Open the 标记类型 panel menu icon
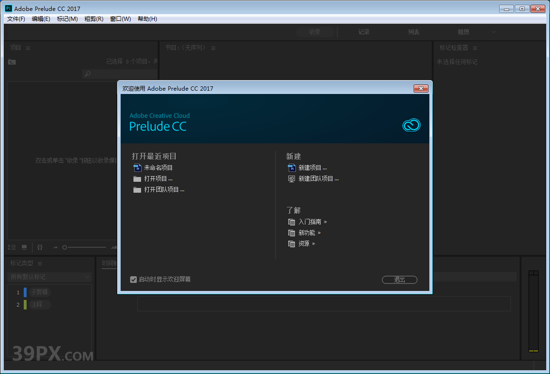This screenshot has height=374, width=550. pos(40,263)
